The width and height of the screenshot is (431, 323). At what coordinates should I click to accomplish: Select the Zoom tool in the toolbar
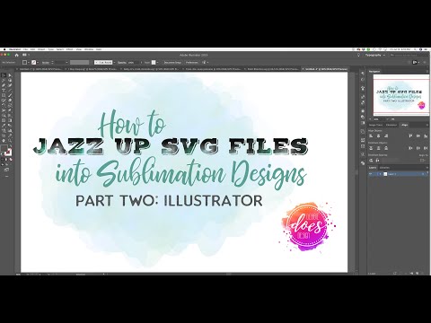tap(10, 140)
